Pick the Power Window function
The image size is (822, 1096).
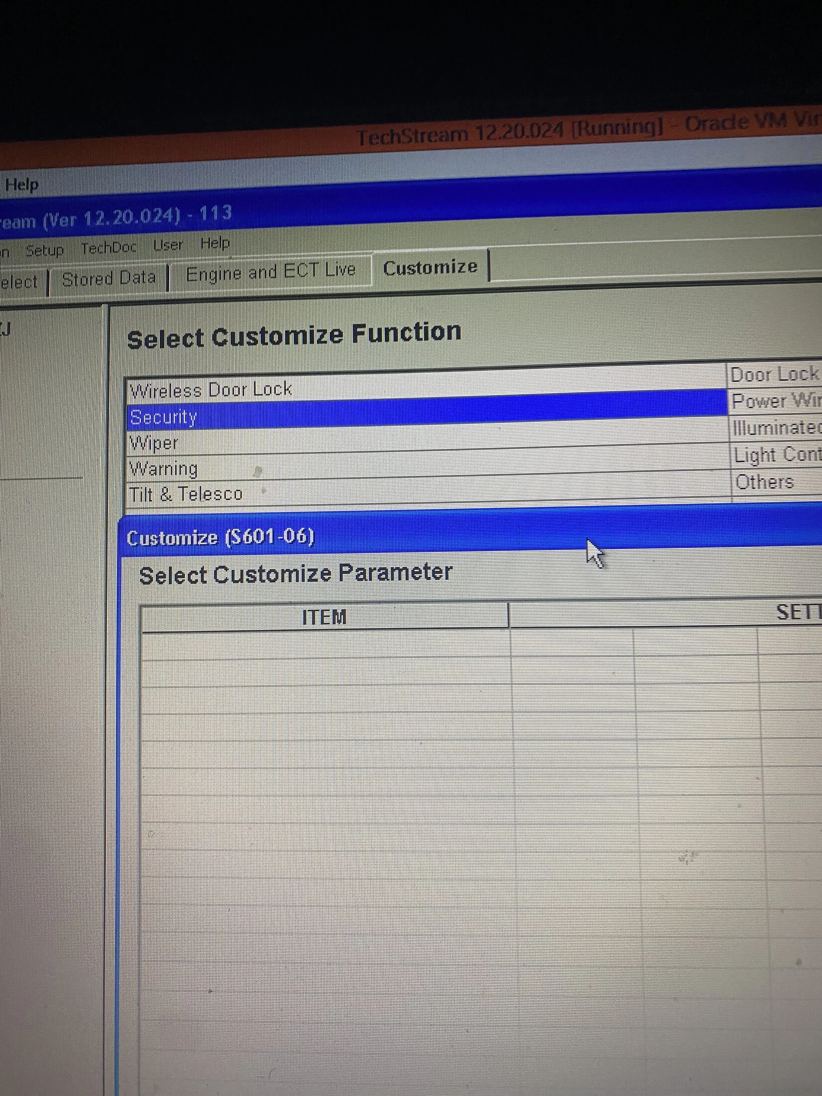point(775,401)
